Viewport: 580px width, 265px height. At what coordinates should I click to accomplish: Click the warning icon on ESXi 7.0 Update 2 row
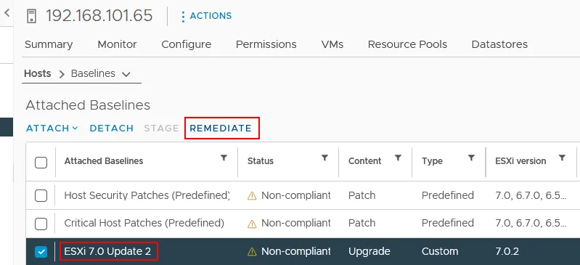pyautogui.click(x=252, y=252)
